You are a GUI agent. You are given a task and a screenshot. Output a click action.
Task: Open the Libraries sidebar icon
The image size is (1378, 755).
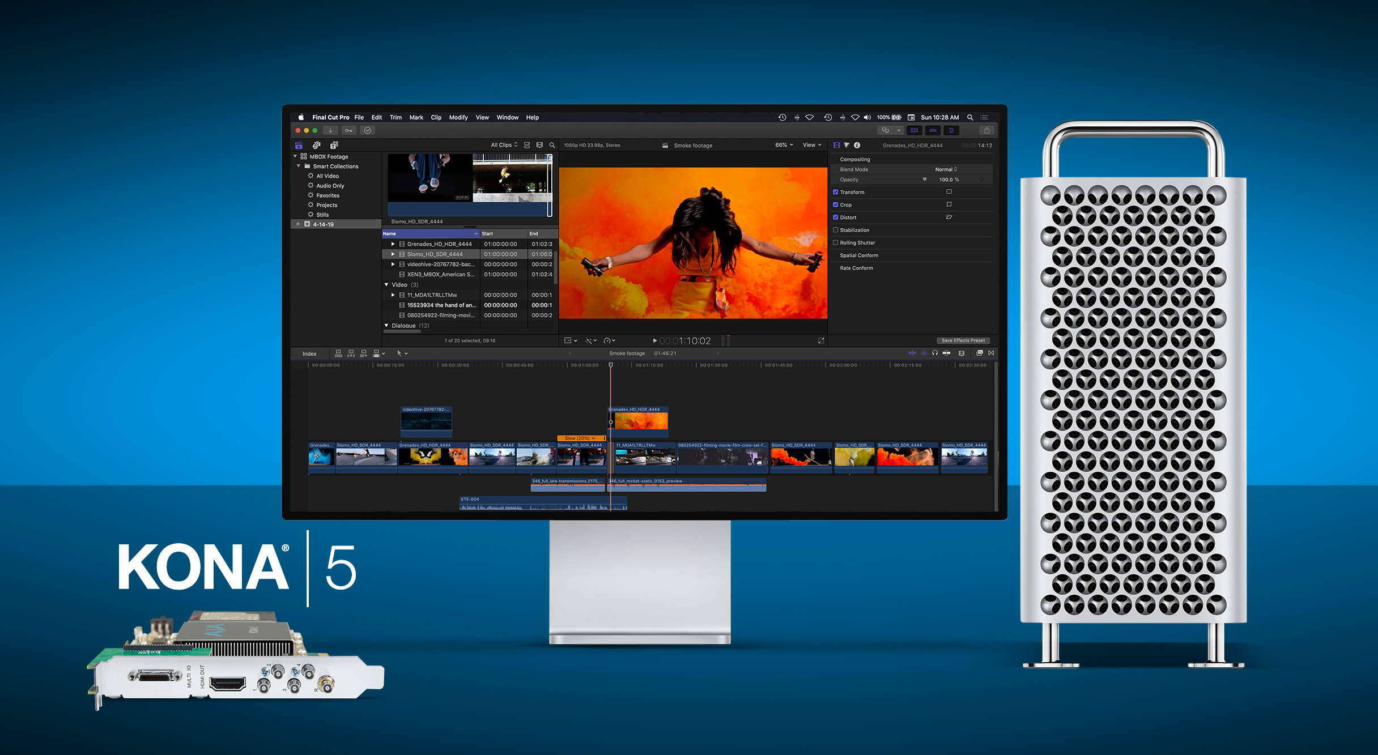click(x=299, y=145)
